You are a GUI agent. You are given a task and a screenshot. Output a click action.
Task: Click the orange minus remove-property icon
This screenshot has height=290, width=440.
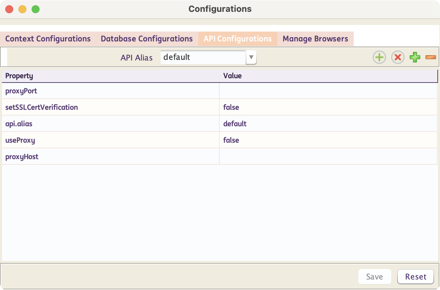[430, 58]
